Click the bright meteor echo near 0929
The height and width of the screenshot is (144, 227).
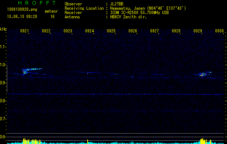point(202,75)
